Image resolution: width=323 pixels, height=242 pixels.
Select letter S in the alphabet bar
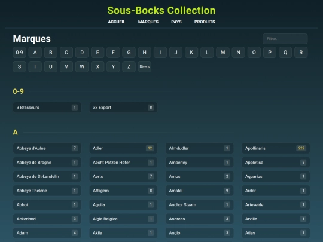pos(19,66)
